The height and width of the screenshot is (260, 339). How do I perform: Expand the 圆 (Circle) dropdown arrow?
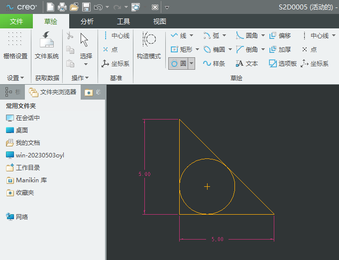(191, 64)
